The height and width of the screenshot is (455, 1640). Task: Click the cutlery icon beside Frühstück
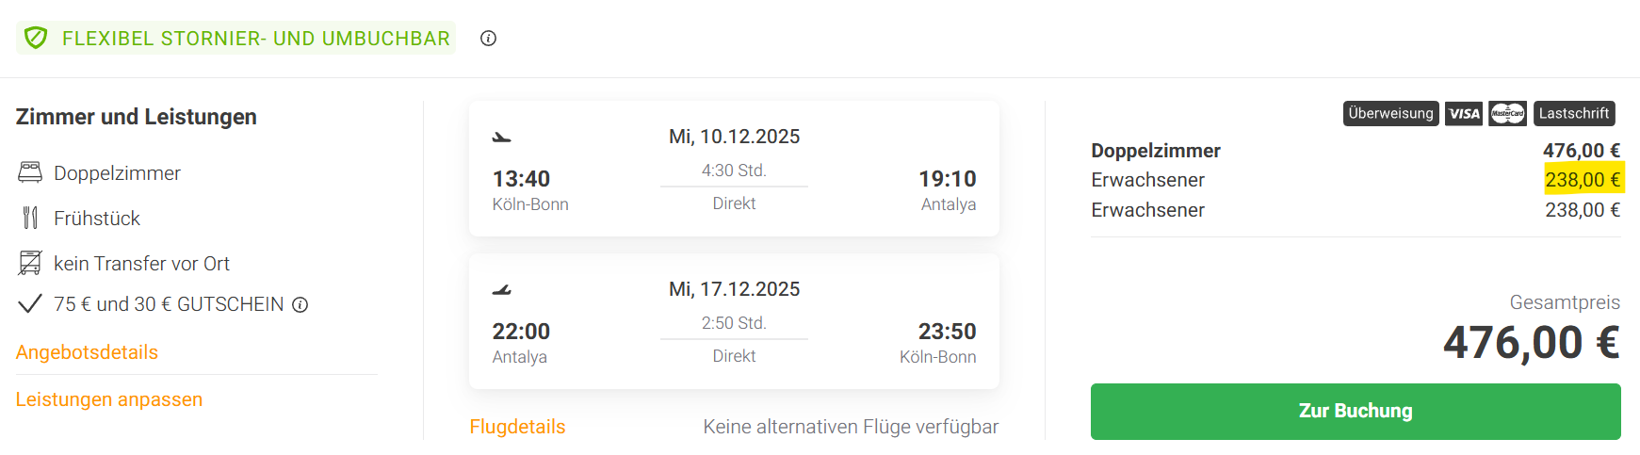(30, 218)
